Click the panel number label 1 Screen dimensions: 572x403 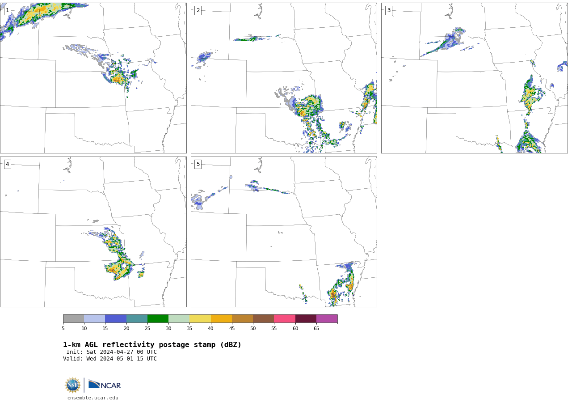point(7,10)
